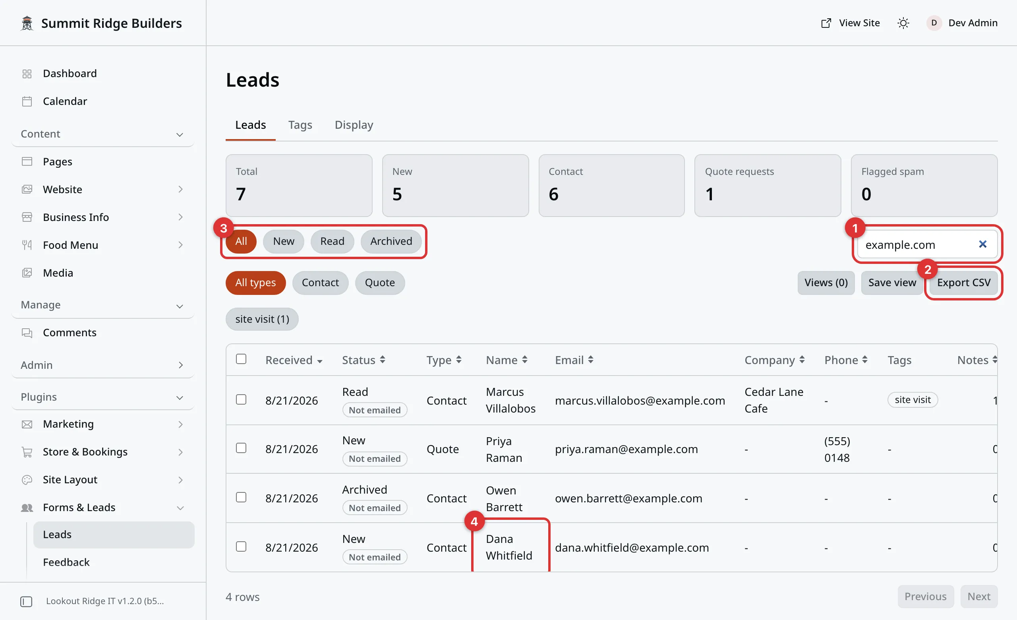1017x620 pixels.
Task: Click the Summit Ridge Builders tower logo
Action: pos(27,23)
